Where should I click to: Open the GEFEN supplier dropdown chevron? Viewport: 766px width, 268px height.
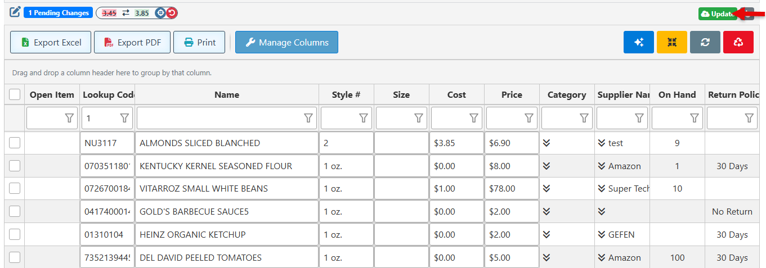click(602, 234)
